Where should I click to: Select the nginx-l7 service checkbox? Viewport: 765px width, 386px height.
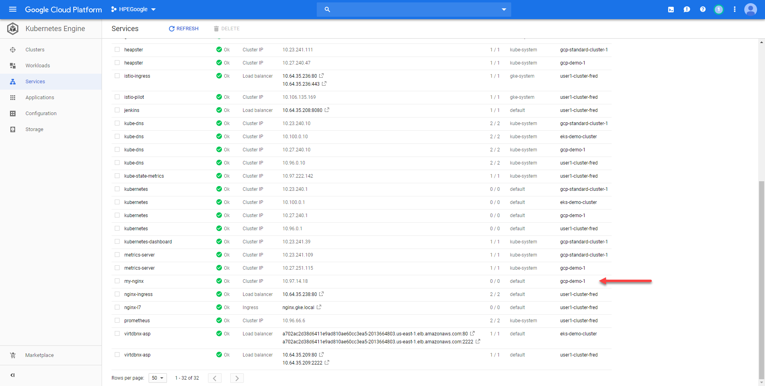click(x=117, y=307)
